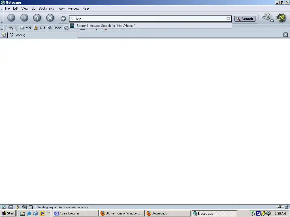Image resolution: width=290 pixels, height=217 pixels.
Task: Open the Bookmarks menu
Action: pyautogui.click(x=46, y=8)
